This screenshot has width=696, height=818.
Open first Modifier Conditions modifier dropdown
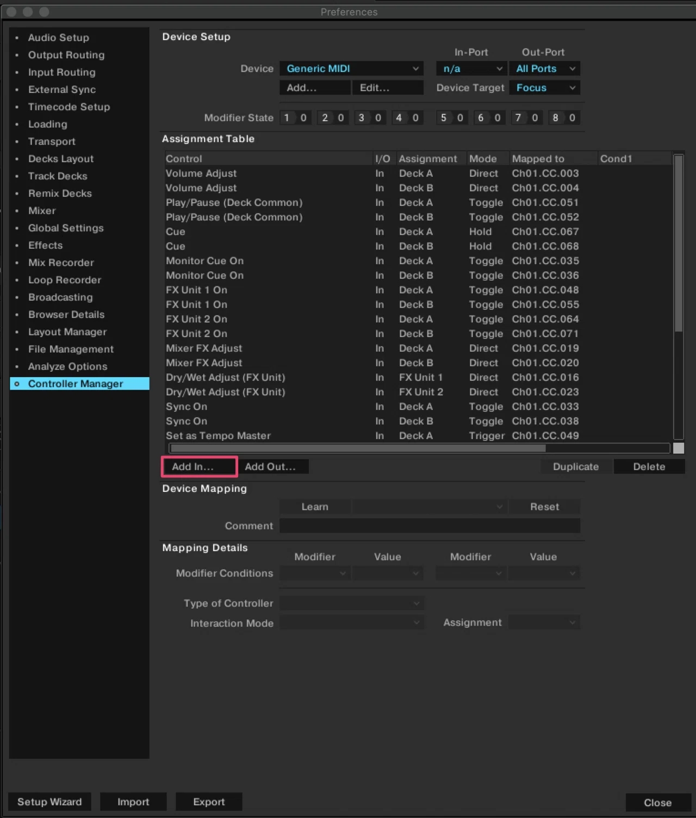click(x=315, y=573)
